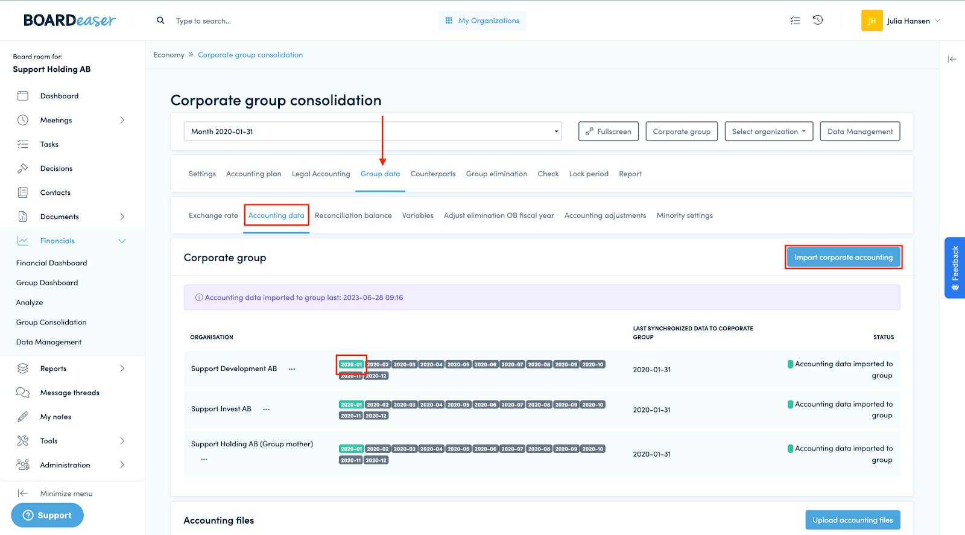The image size is (965, 535).
Task: Switch to the Settings tab
Action: [x=202, y=174]
